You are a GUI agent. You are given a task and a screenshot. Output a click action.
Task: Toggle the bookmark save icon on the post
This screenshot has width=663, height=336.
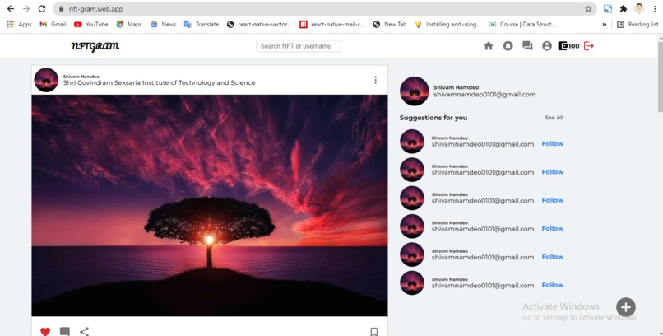pyautogui.click(x=373, y=331)
